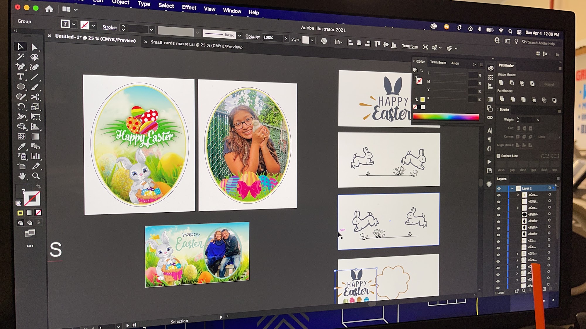586x329 pixels.
Task: Set Color mode button below fill box
Action: (x=20, y=213)
